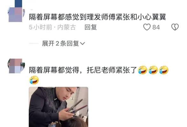Open the second commenter's blurred avatar

16,66
